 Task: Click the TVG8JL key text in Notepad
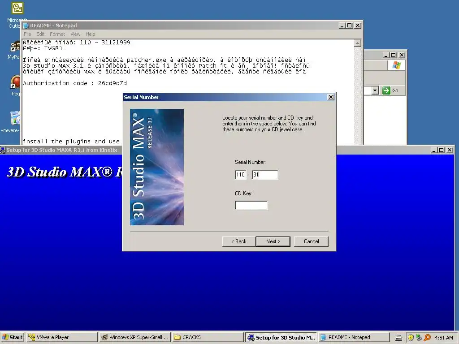coord(55,48)
